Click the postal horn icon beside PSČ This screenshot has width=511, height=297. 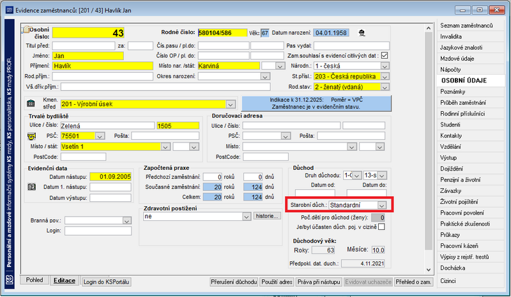pos(31,136)
